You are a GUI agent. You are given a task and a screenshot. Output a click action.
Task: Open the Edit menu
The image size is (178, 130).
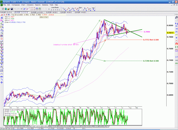[x=9, y=5]
